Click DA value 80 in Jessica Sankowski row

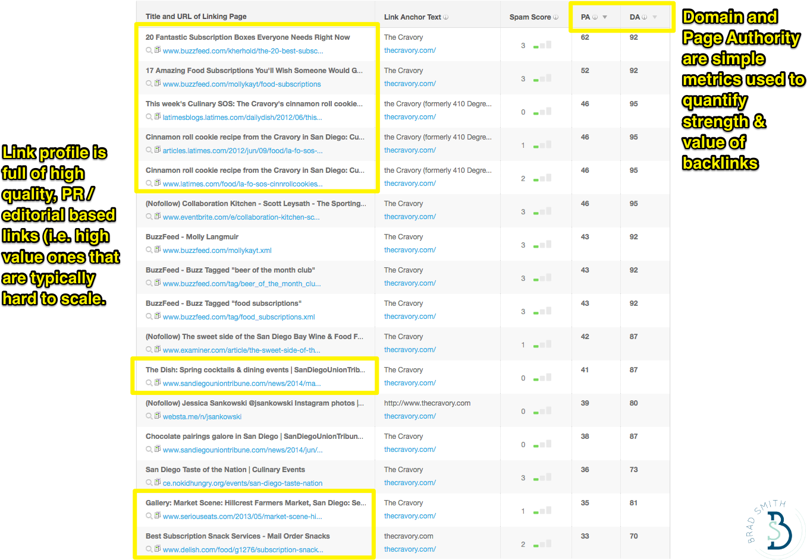coord(634,403)
